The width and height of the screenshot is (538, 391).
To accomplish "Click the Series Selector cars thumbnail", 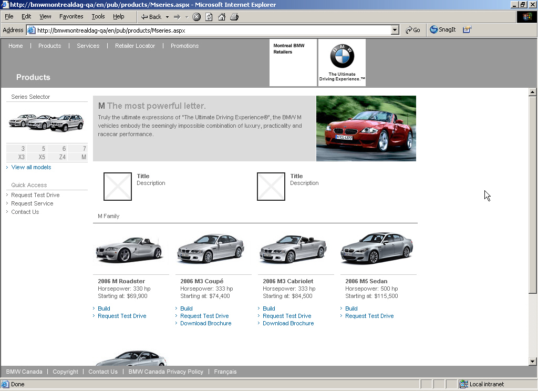I will click(46, 122).
